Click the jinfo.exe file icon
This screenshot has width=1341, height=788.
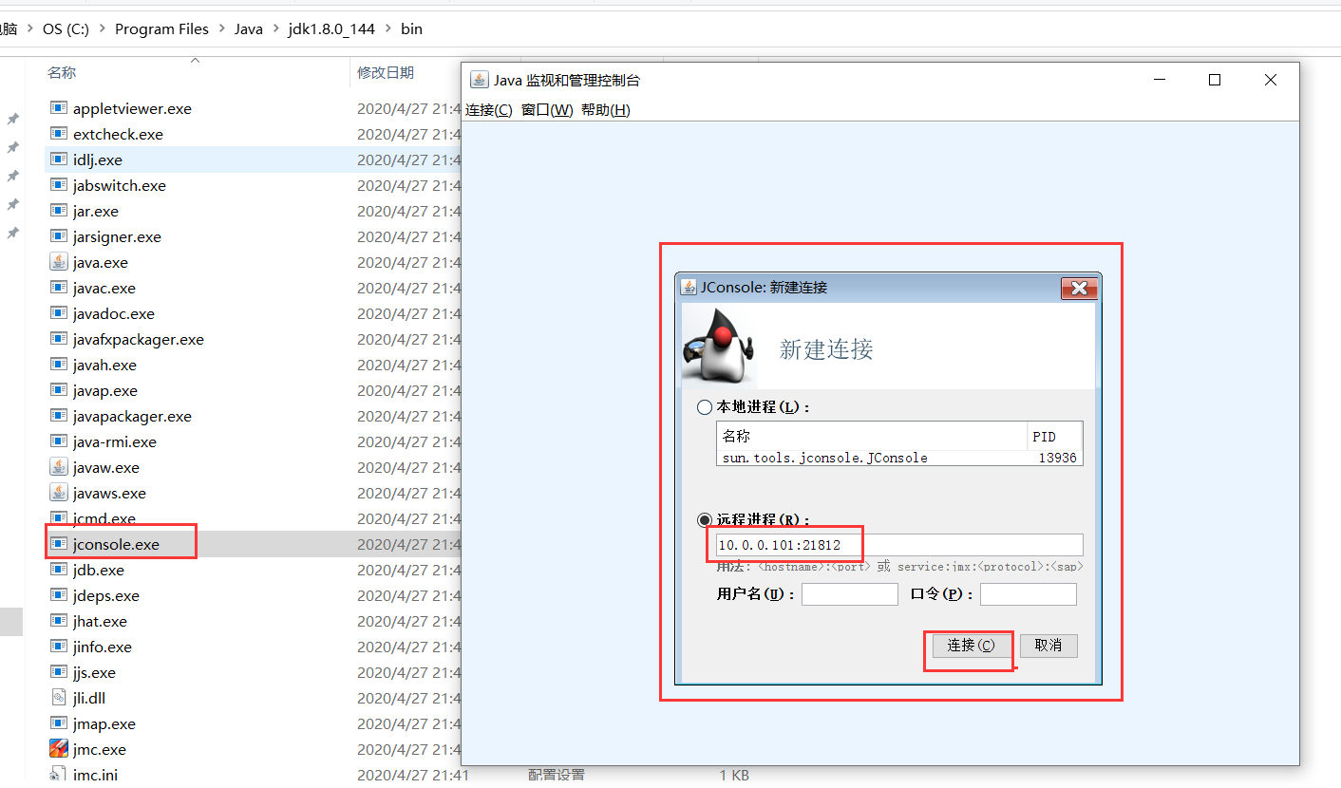(59, 647)
